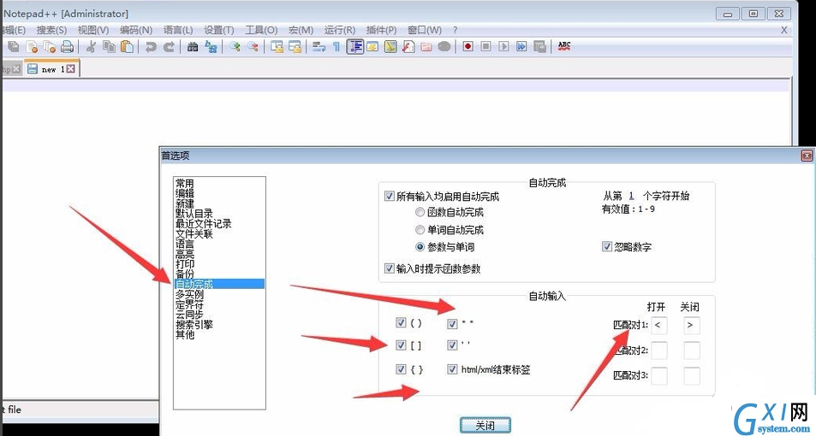Toggle the ( ) auto-insert checkbox
This screenshot has width=816, height=436.
(x=401, y=322)
